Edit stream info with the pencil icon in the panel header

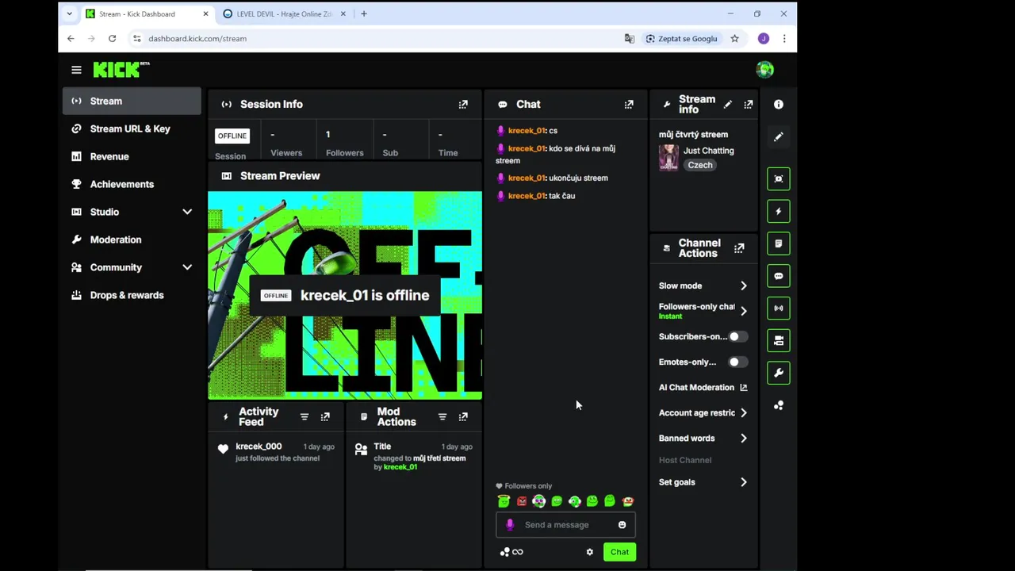pos(728,104)
